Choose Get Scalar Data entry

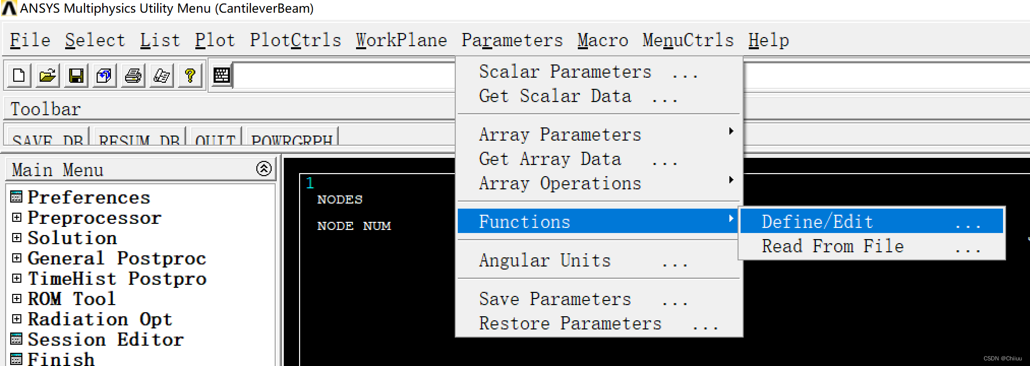pos(599,96)
